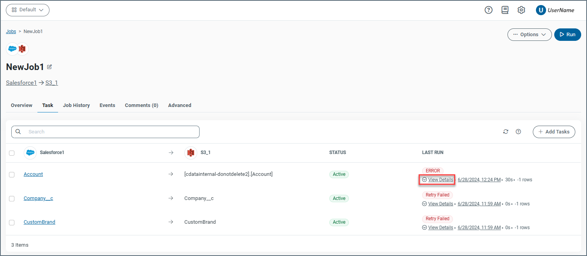Open the Default workspace dropdown

[x=28, y=10]
